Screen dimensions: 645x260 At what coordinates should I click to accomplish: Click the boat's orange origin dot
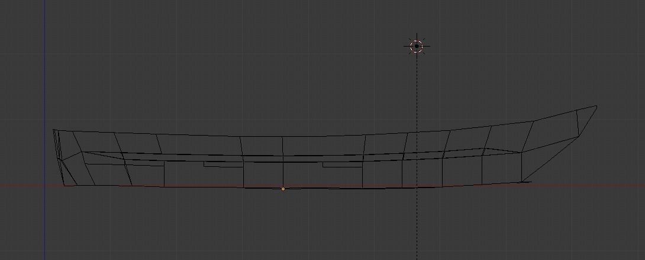tap(283, 189)
